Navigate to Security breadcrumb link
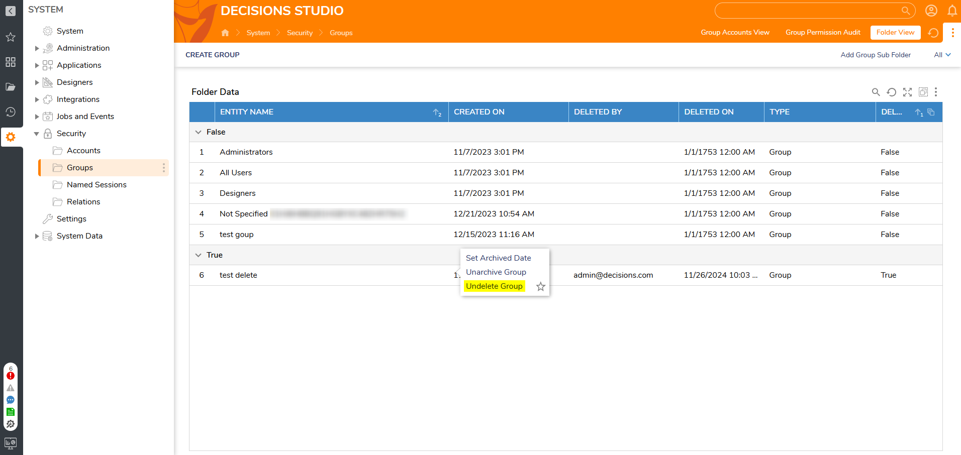This screenshot has height=455, width=961. (300, 33)
